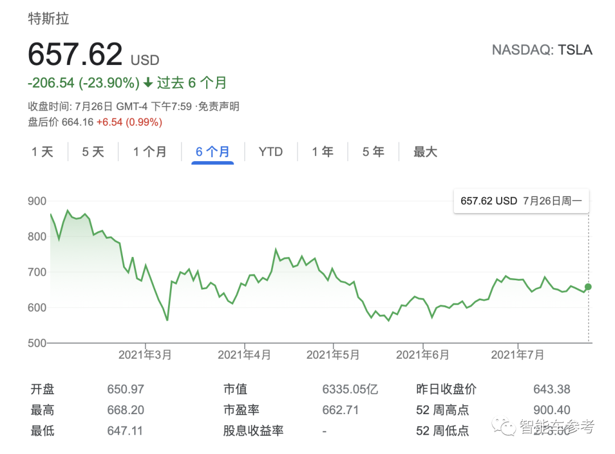Viewport: 615px width, 454px height.
Task: Click the 52周高点 value 900.40
Action: [x=551, y=410]
